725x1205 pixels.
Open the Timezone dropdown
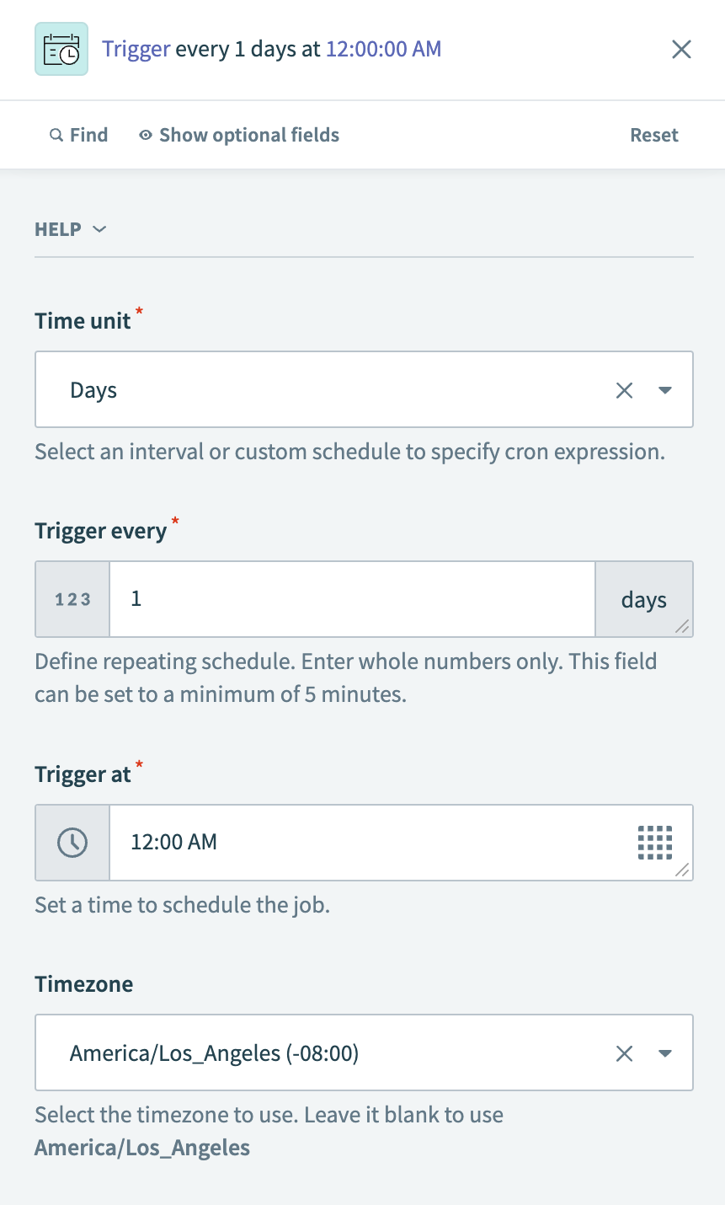point(664,1052)
